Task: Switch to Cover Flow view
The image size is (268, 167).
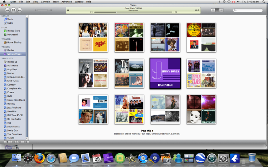Action: click(222, 10)
